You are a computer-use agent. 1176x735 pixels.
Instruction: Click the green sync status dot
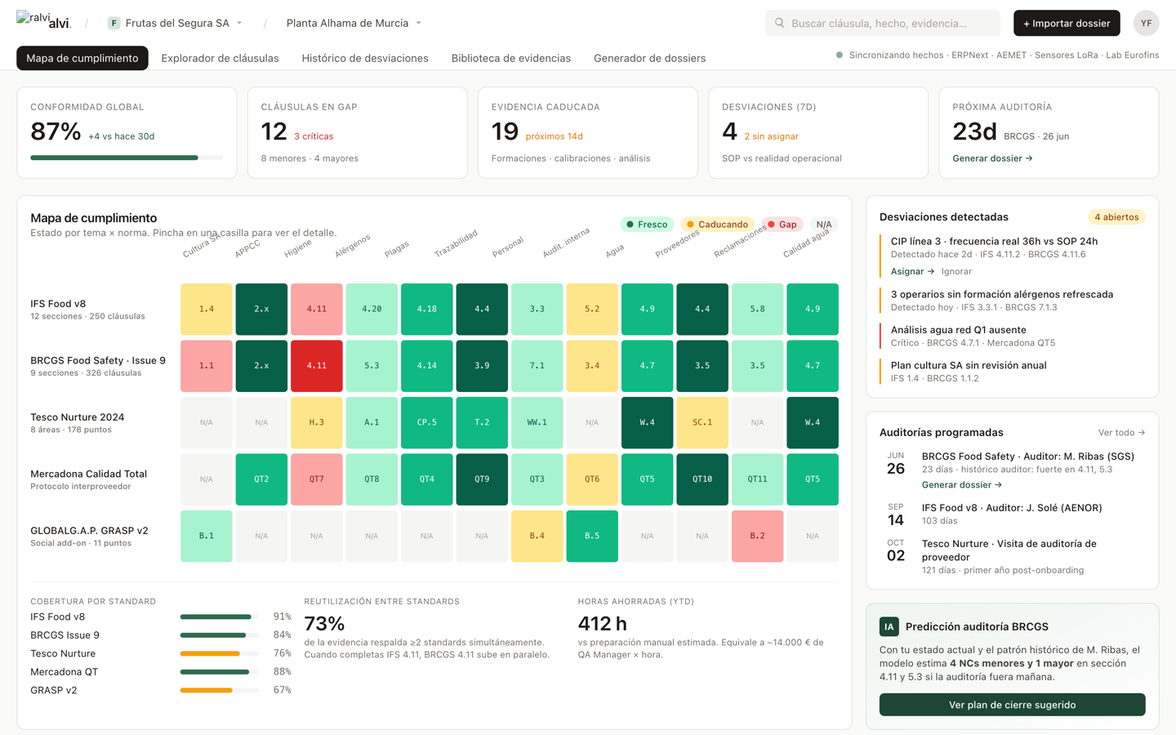[x=839, y=56]
